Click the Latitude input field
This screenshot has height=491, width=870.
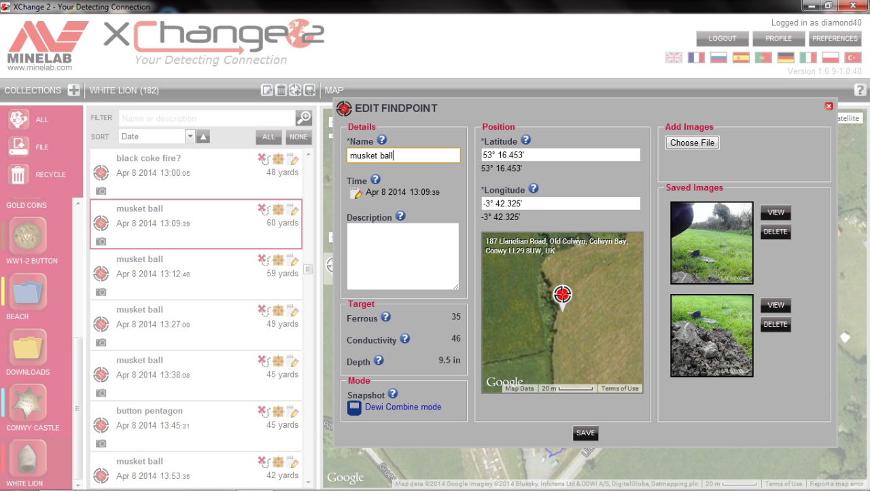tap(561, 155)
